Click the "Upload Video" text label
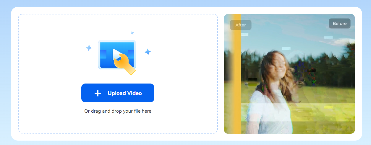The image size is (371, 145). [125, 93]
